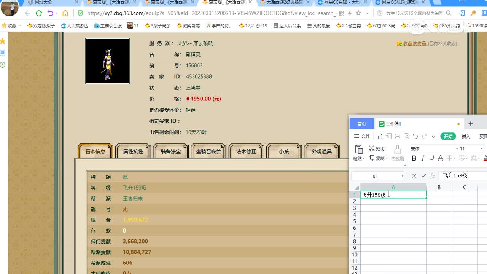487x274 pixels.
Task: Switch to the 插入 ribbon tab
Action: pyautogui.click(x=466, y=136)
